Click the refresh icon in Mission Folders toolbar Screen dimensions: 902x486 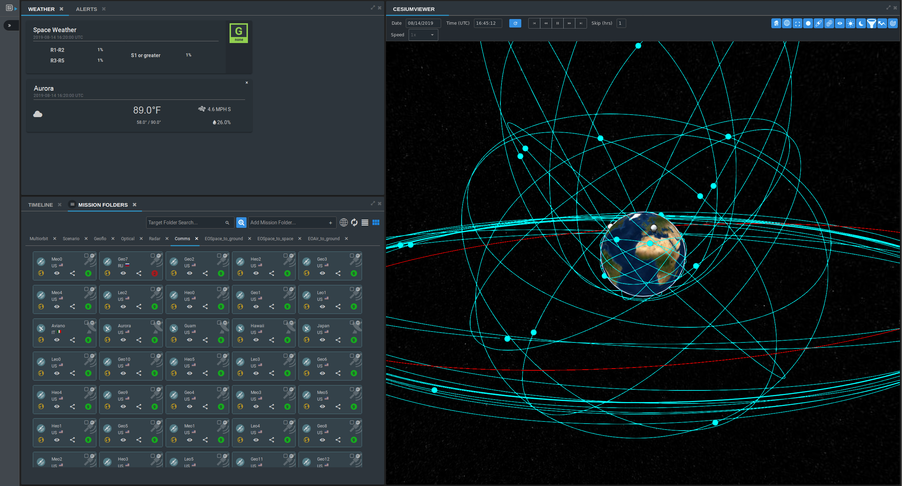point(354,223)
